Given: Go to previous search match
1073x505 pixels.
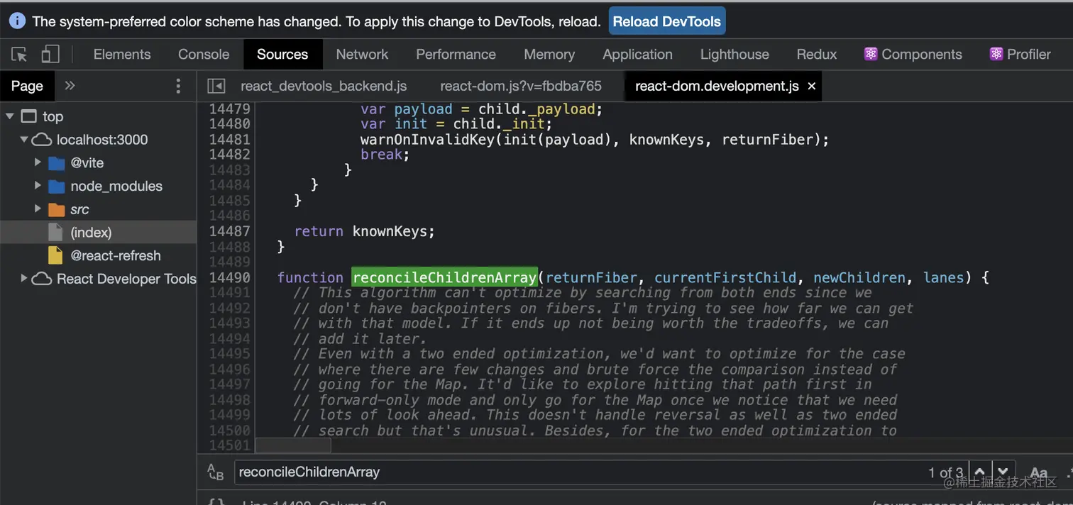Looking at the screenshot, I should click(x=979, y=472).
